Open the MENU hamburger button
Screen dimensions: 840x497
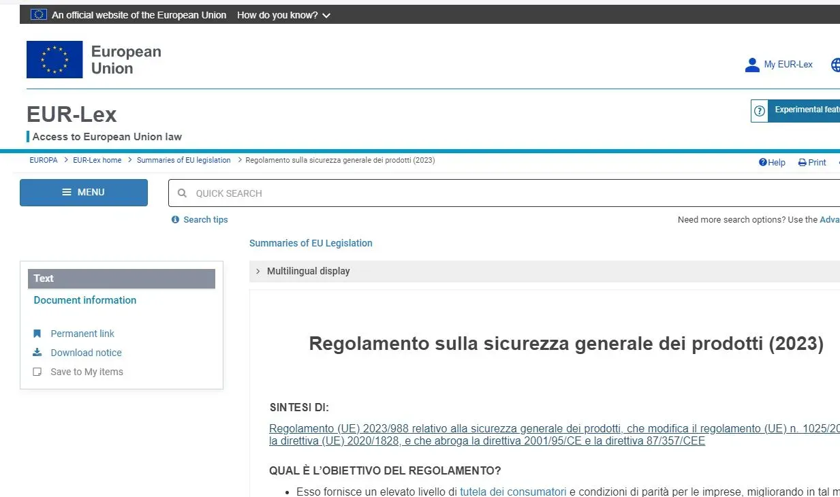(84, 193)
